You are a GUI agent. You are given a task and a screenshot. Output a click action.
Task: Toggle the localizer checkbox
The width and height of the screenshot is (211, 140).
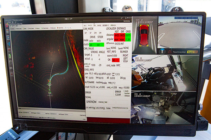pos(124,94)
